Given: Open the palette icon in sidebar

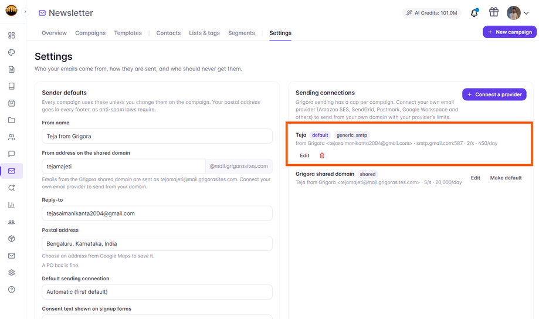Looking at the screenshot, I should pos(11,52).
